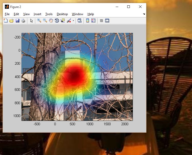Click the tree trunk in the plotted image
192x155 pixels.
pyautogui.click(x=45, y=76)
